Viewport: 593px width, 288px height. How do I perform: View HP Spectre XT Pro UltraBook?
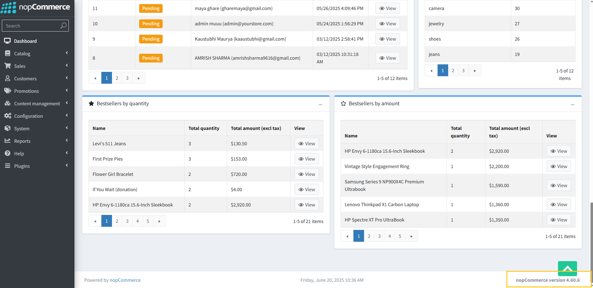(559, 220)
